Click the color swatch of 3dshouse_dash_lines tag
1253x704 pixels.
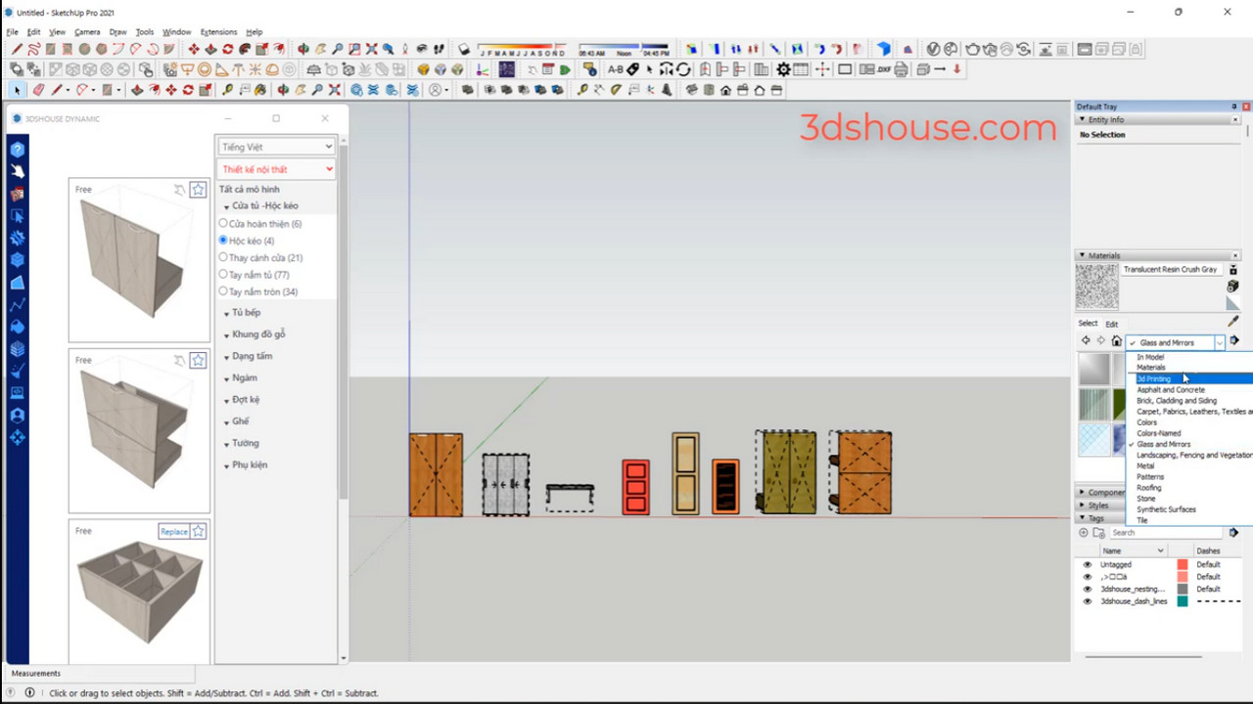[1183, 601]
